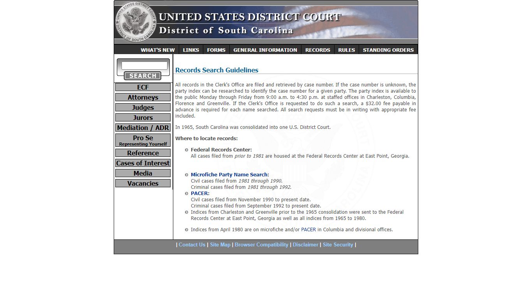Open the Disclaimer footer link
The height and width of the screenshot is (299, 532).
[305, 244]
